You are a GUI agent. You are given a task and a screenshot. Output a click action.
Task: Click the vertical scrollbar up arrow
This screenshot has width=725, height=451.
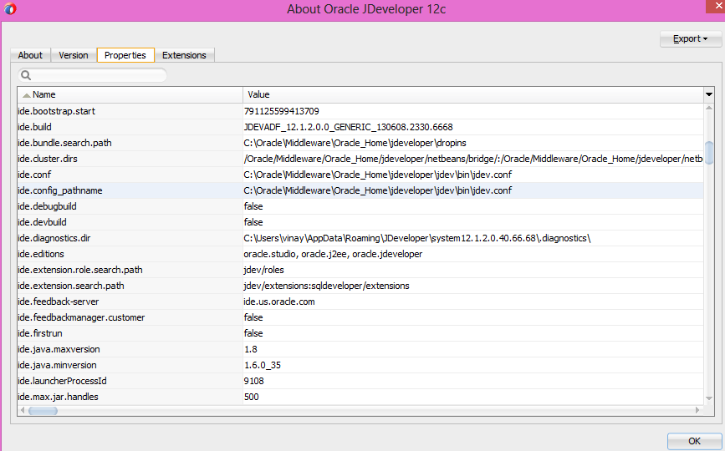coord(709,108)
